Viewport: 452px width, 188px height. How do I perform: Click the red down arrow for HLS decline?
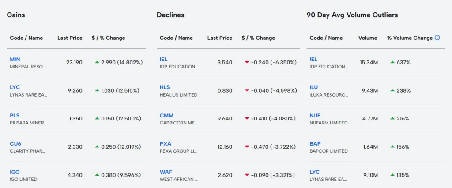click(247, 91)
